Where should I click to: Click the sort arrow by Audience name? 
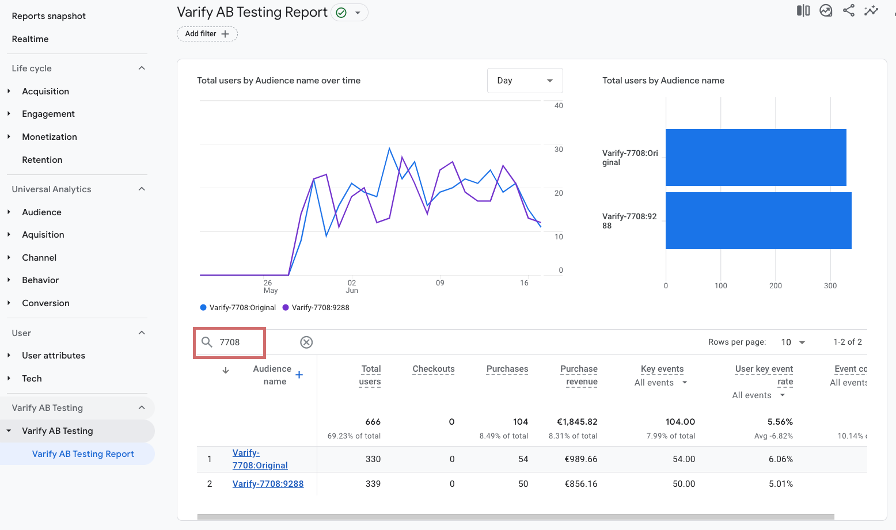226,371
